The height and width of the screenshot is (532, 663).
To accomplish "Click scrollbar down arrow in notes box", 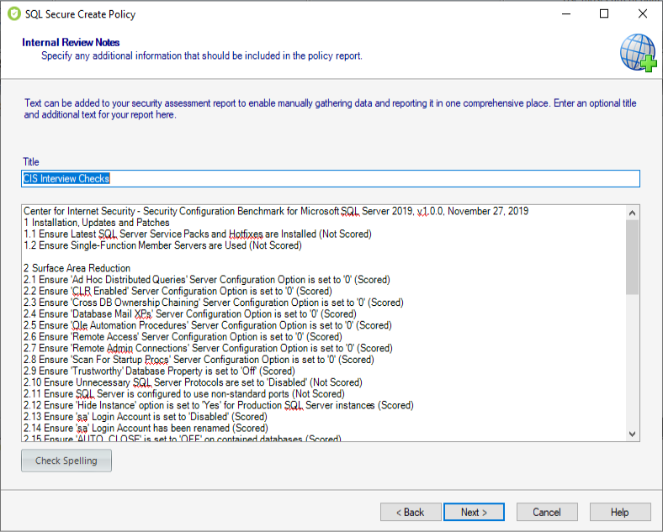I will point(632,434).
